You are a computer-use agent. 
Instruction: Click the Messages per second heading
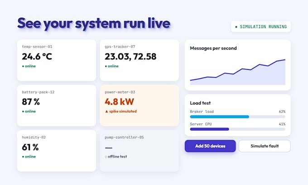[x=213, y=48]
